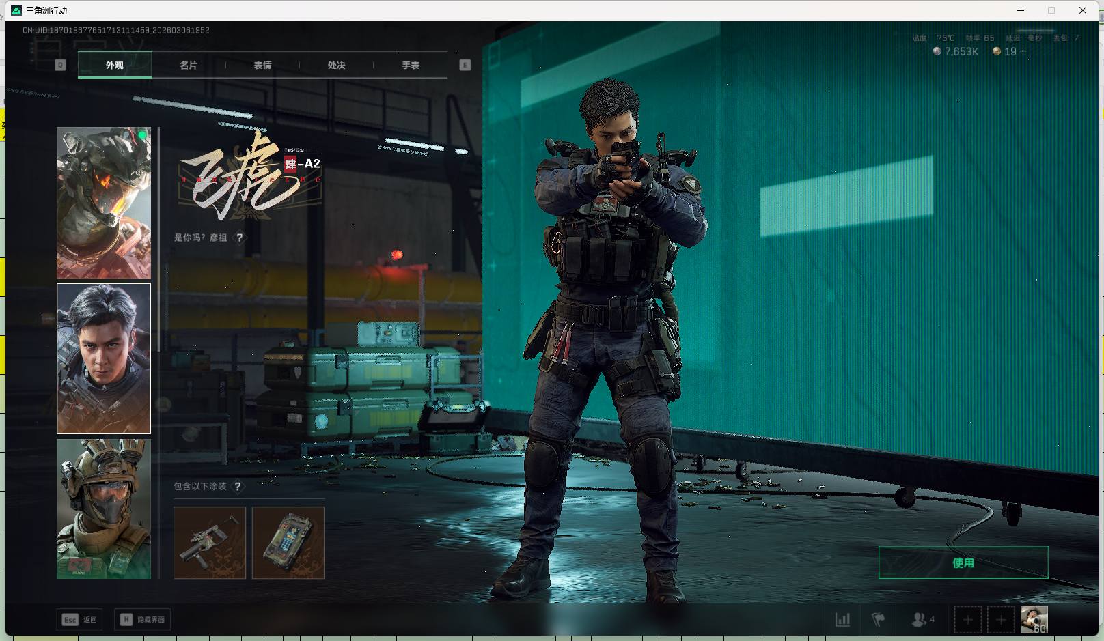Open the flags icon in bottom bar
Screen dimensions: 1104x641
(x=879, y=620)
